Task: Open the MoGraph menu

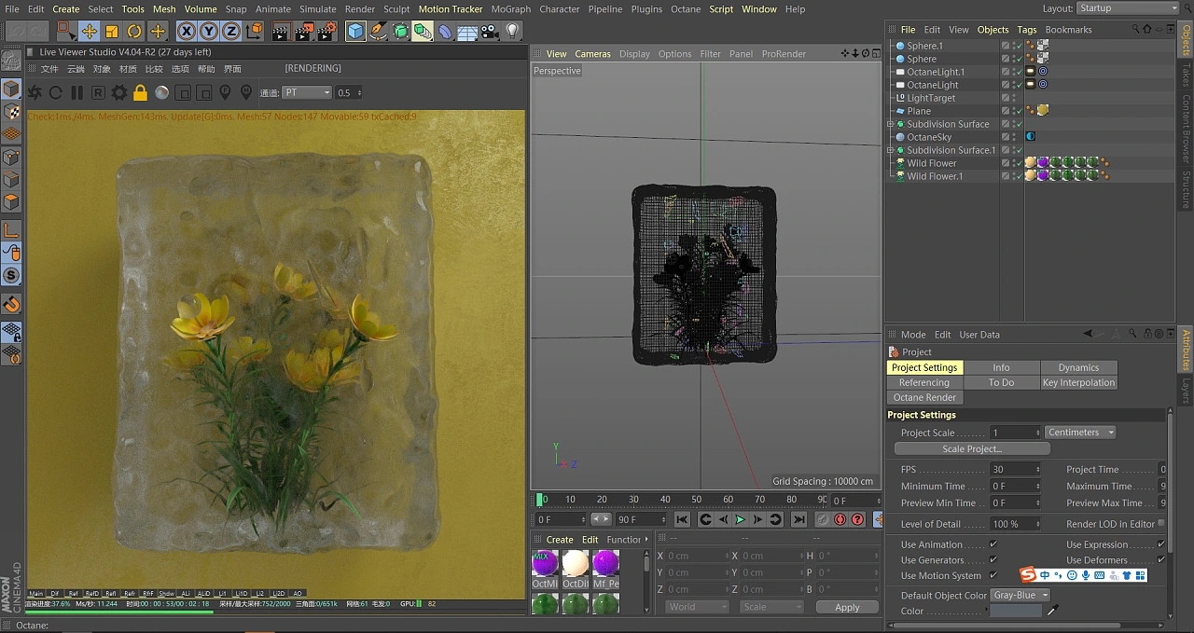Action: click(x=510, y=8)
